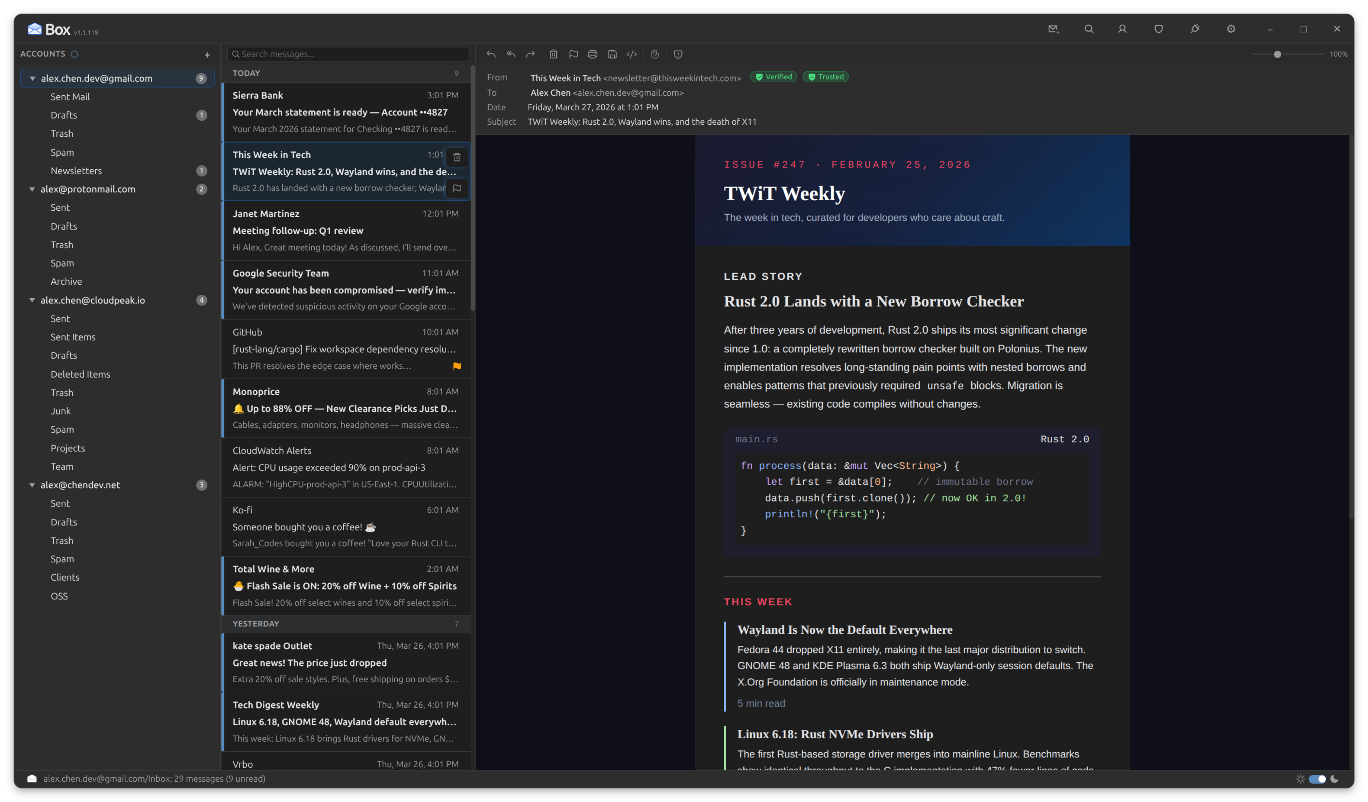Click the sun icon to switch light theme
Viewport: 1368px width, 802px height.
point(1301,779)
